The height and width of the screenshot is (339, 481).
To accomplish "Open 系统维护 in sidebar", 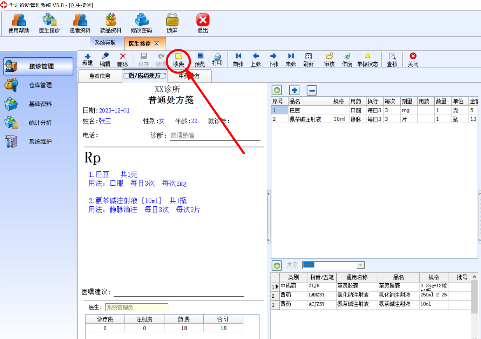I will [38, 141].
